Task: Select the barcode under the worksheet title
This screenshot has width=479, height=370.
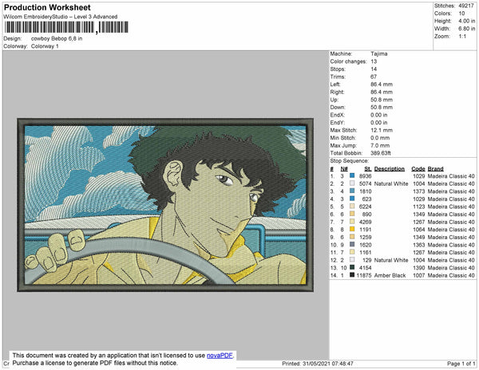Action: coord(66,27)
